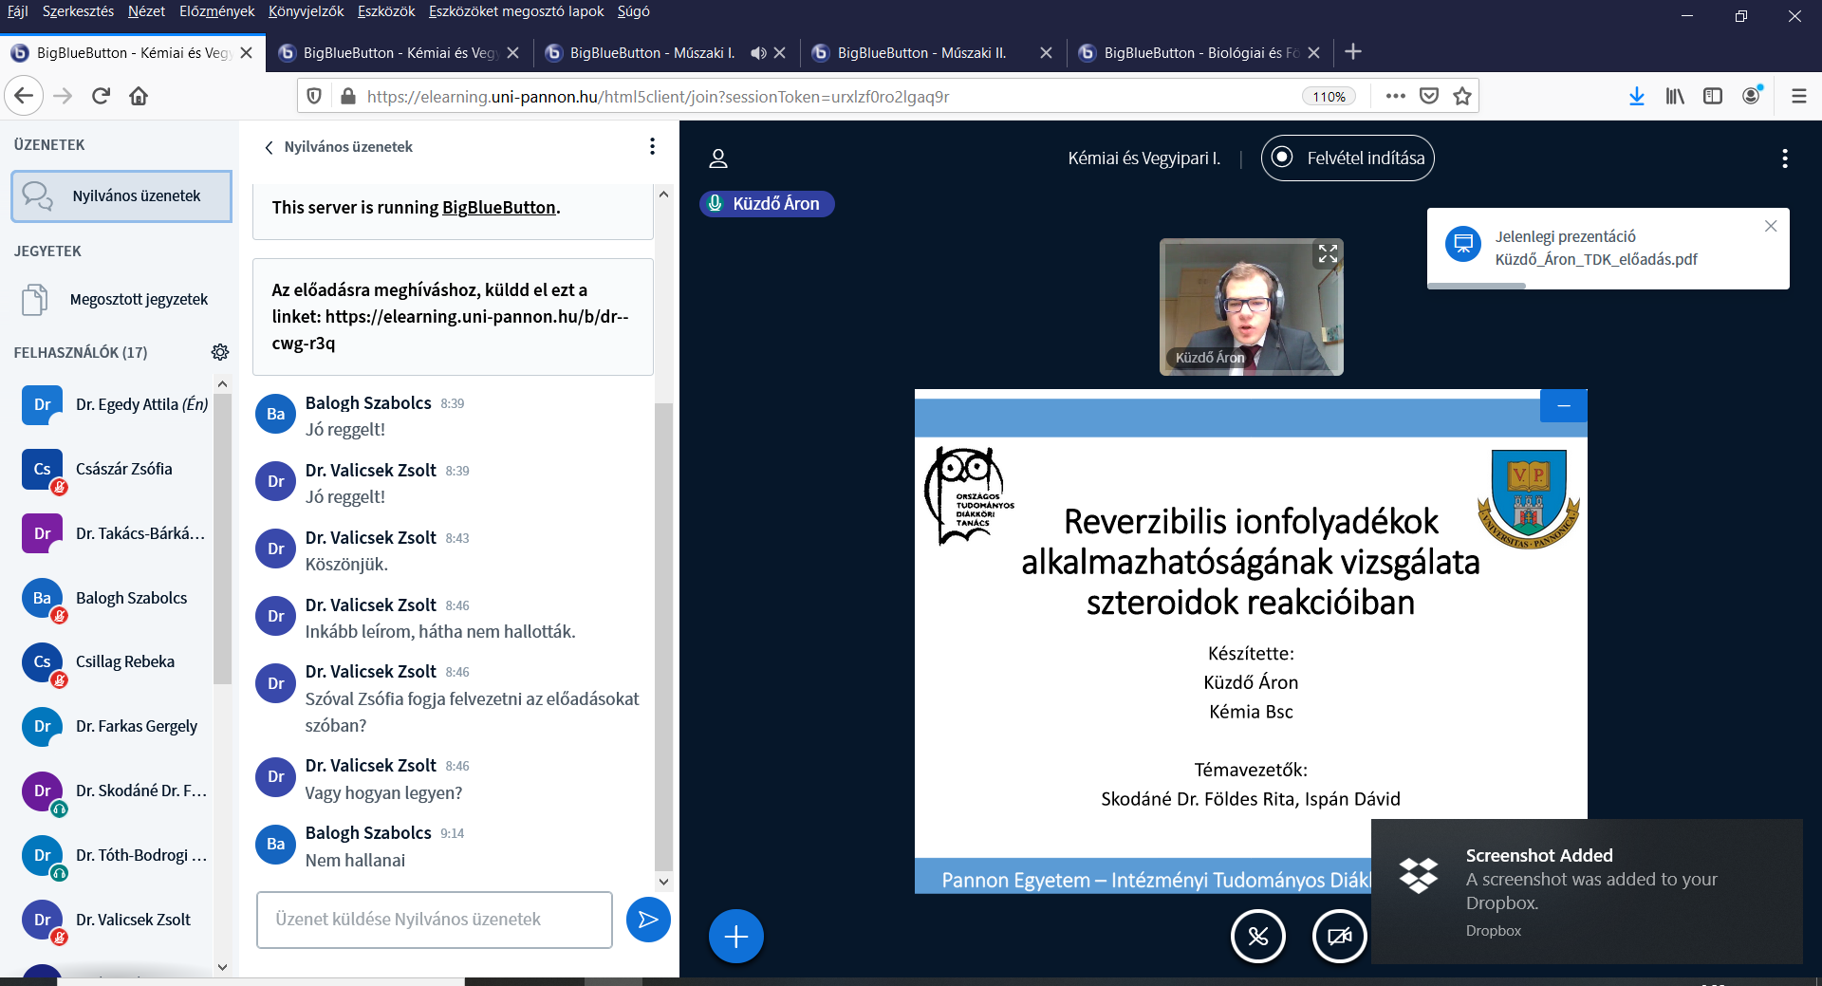1822x986 pixels.
Task: Click the 110% zoom level indicator
Action: coord(1329,97)
